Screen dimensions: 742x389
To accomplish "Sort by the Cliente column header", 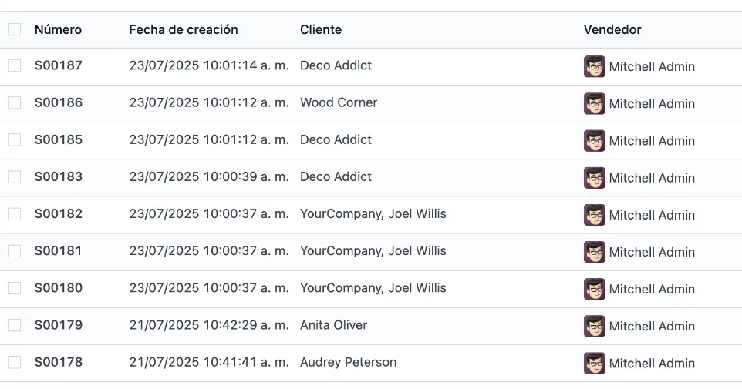I will 320,29.
